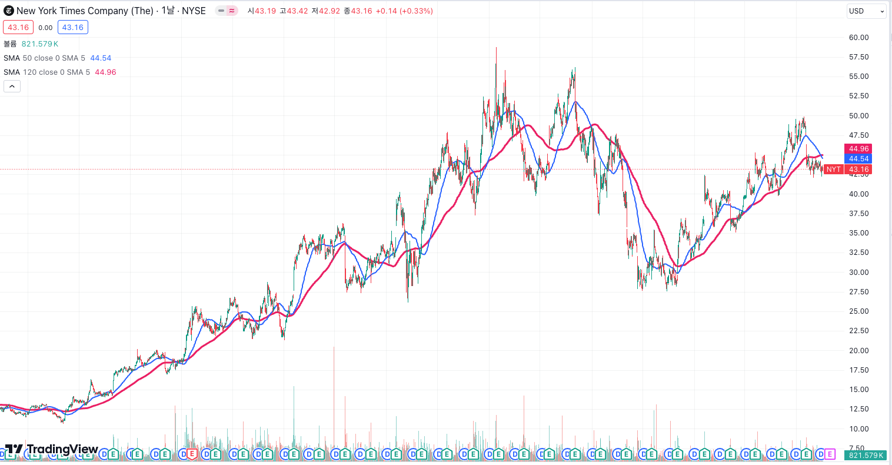The image size is (892, 465).
Task: Click the New York Times symbol logo icon
Action: click(9, 11)
